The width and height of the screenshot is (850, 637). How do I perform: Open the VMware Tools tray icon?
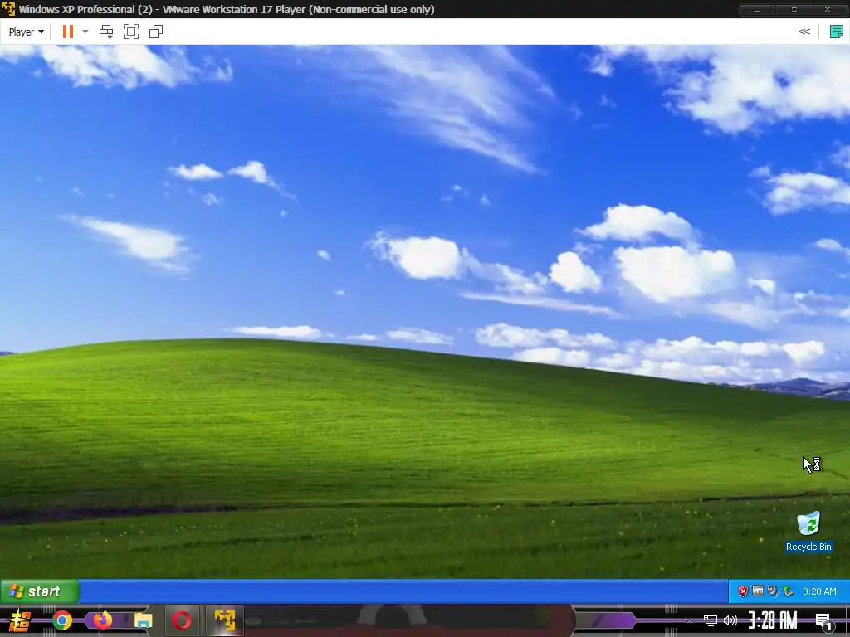(758, 591)
